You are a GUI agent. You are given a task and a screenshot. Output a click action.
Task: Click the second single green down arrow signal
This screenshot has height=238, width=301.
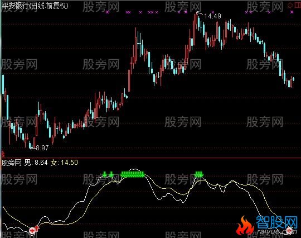(111, 174)
